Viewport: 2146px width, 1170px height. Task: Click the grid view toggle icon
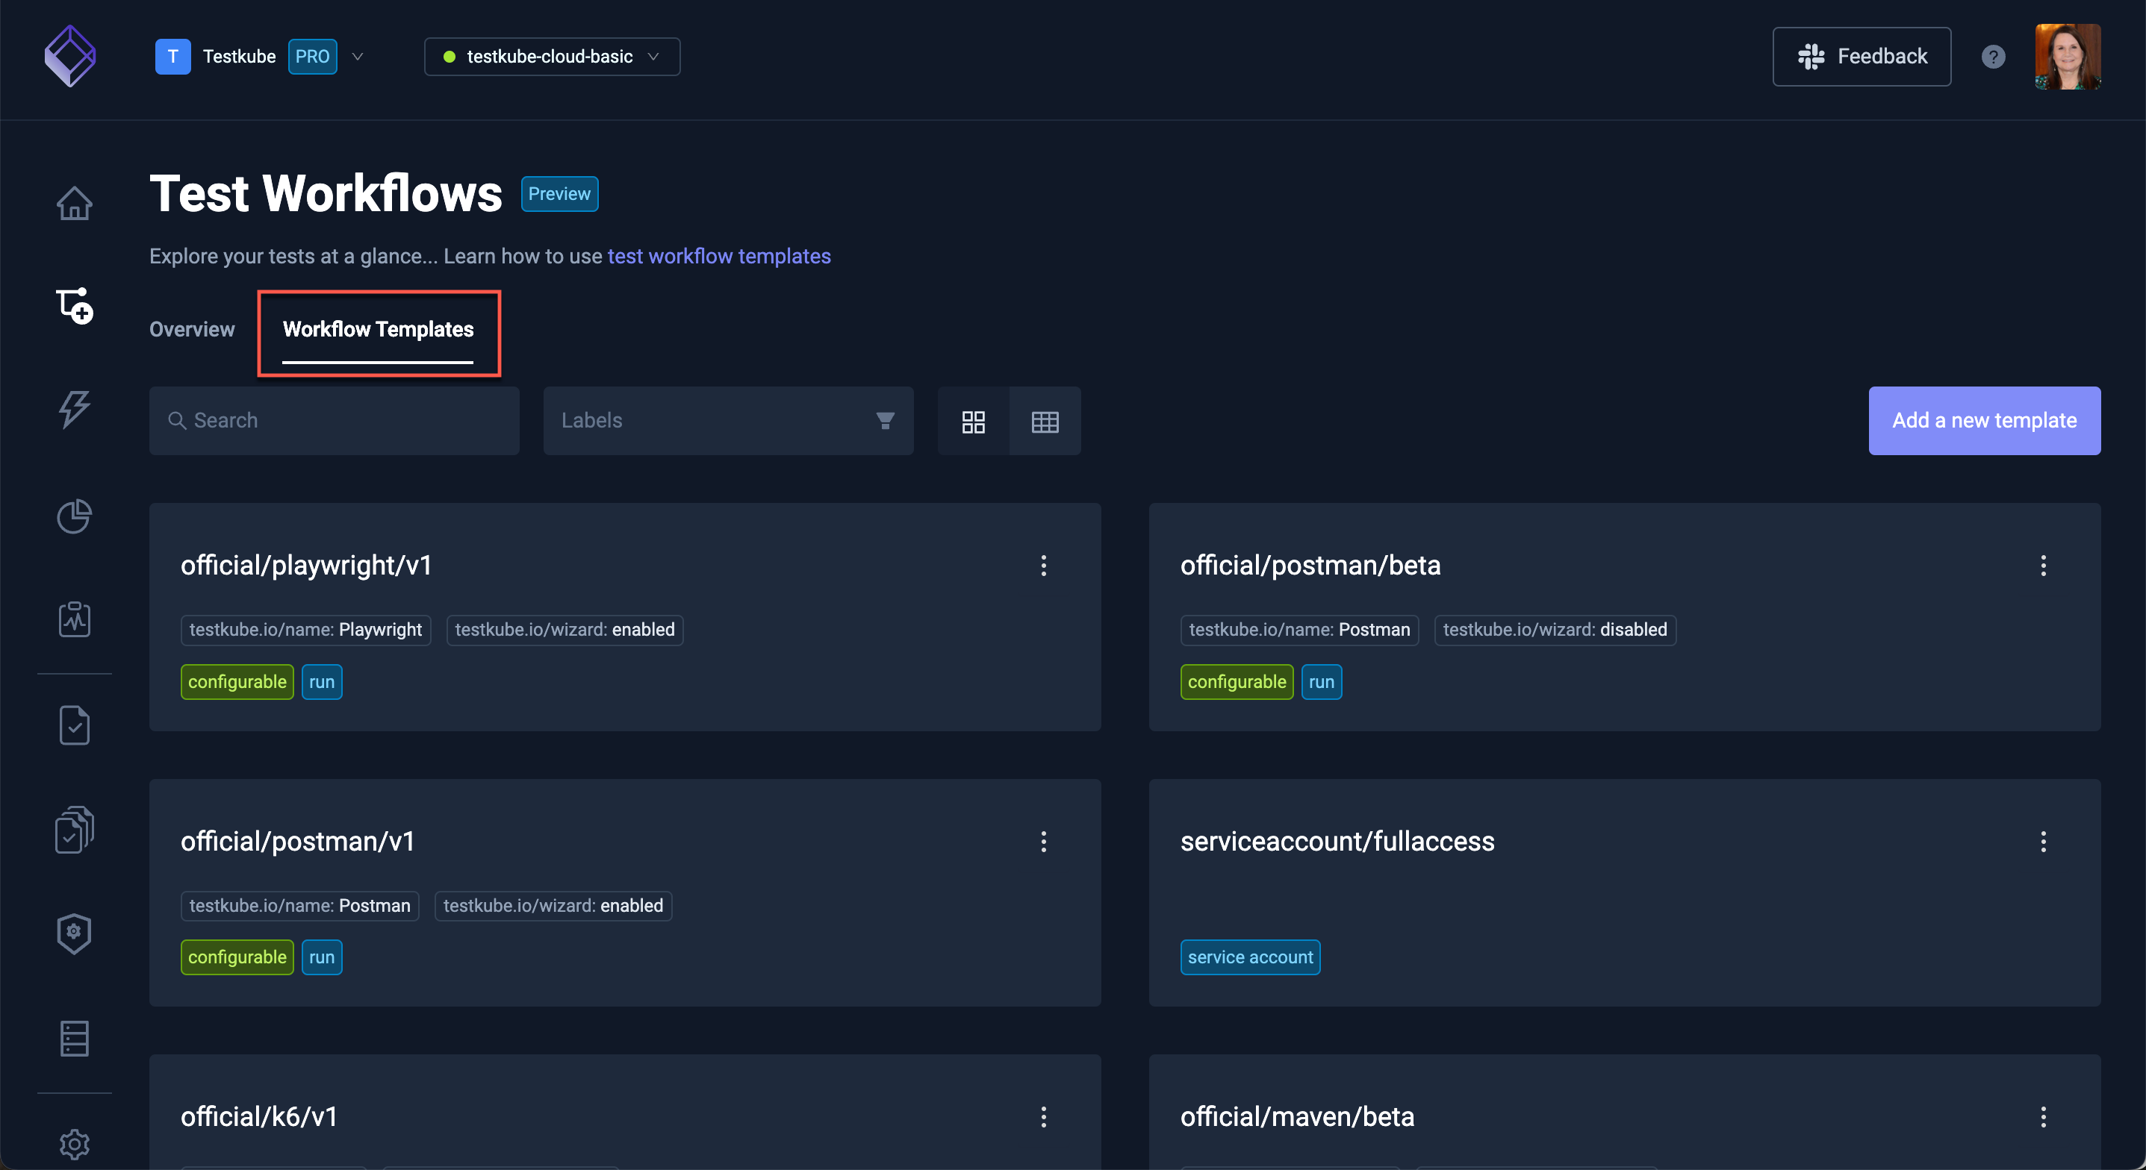coord(974,421)
